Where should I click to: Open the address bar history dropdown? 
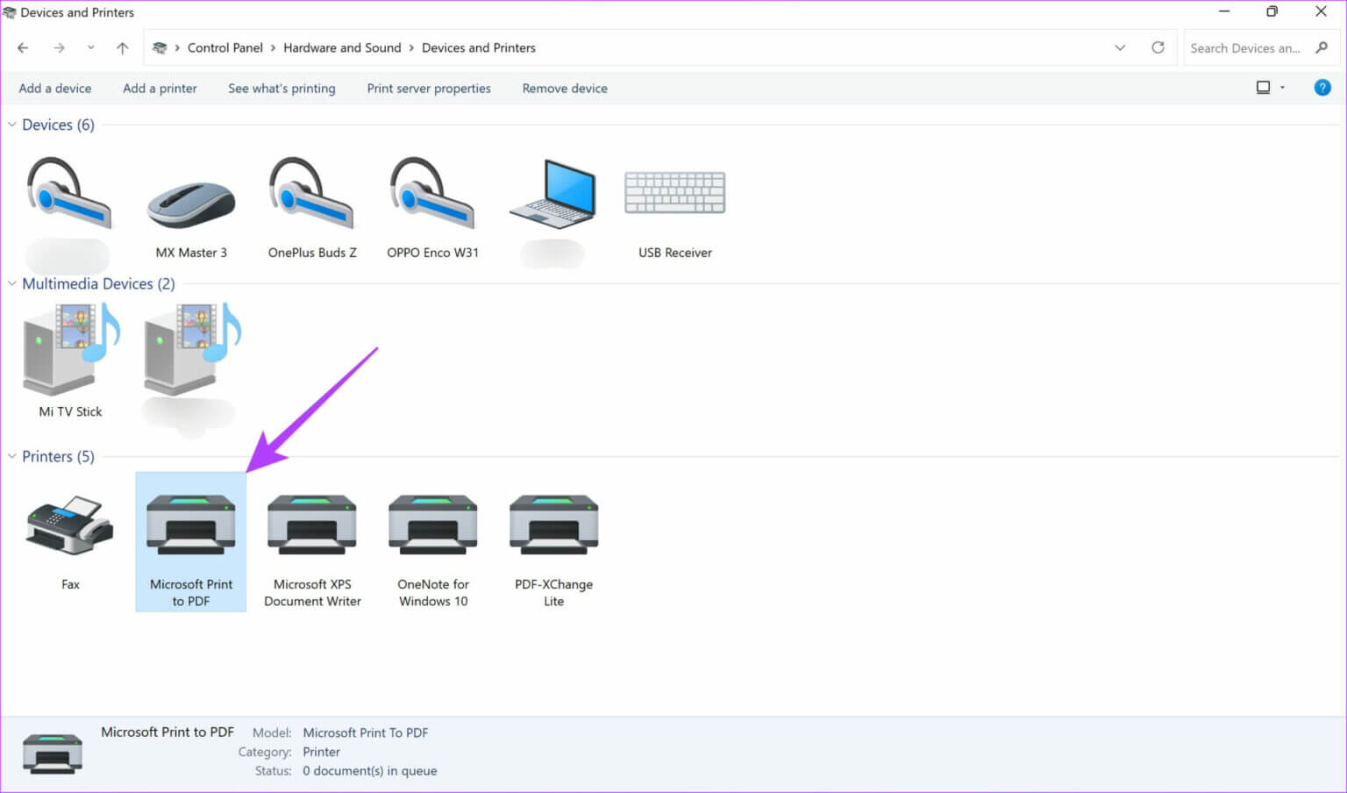coord(1120,47)
